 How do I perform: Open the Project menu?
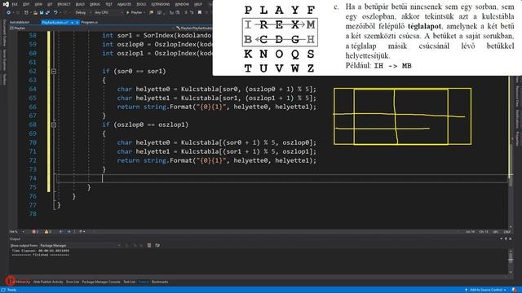point(64,4)
